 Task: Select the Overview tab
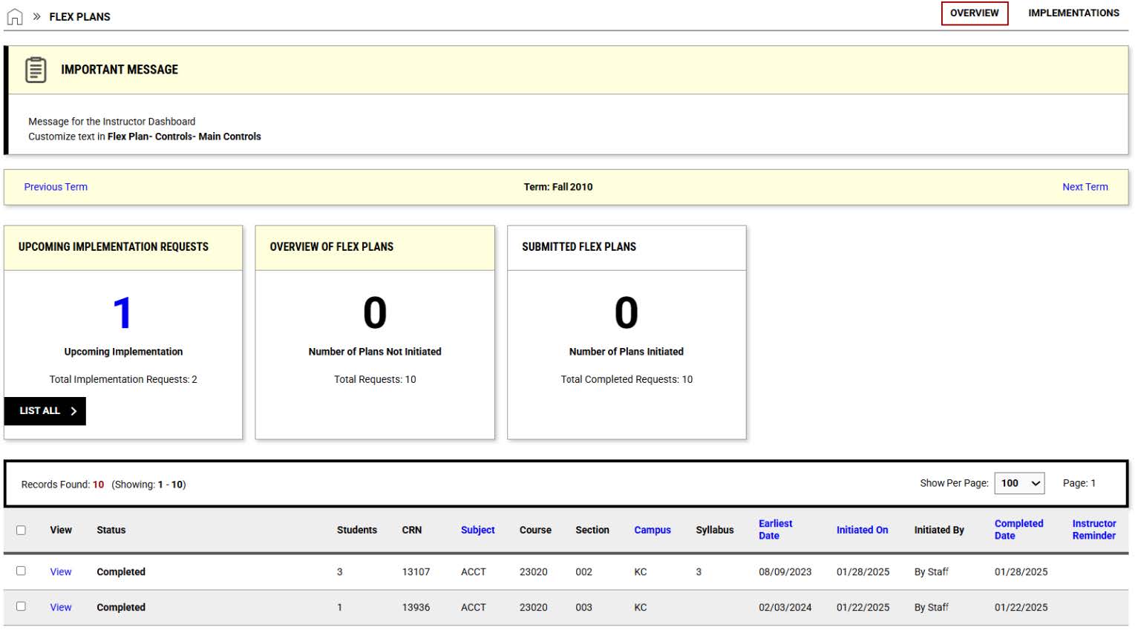pos(974,13)
